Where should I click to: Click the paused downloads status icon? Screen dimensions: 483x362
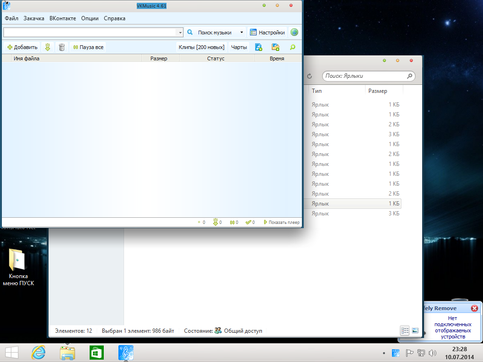232,222
